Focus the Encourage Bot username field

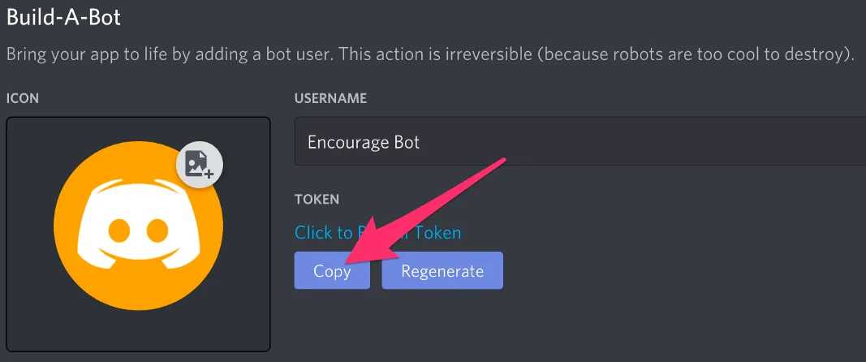pos(580,141)
